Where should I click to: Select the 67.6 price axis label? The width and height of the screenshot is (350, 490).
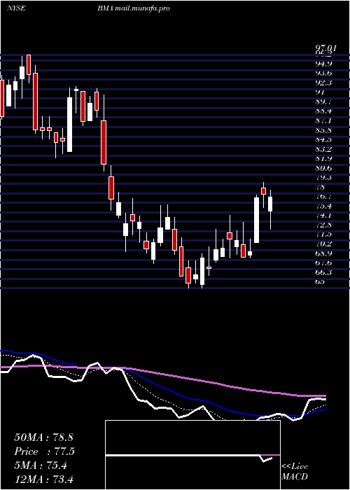[x=323, y=263]
